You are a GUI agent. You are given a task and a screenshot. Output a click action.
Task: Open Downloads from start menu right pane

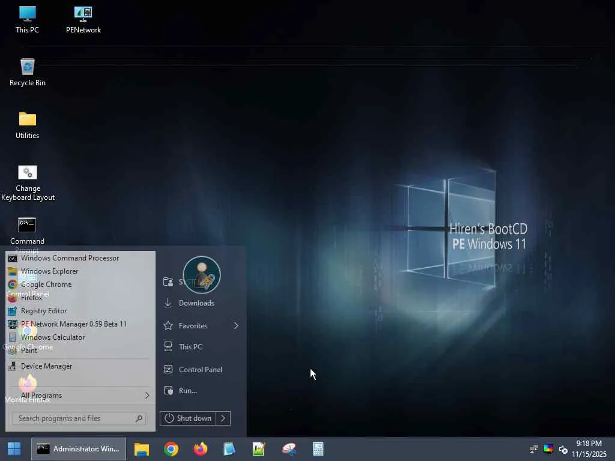196,303
